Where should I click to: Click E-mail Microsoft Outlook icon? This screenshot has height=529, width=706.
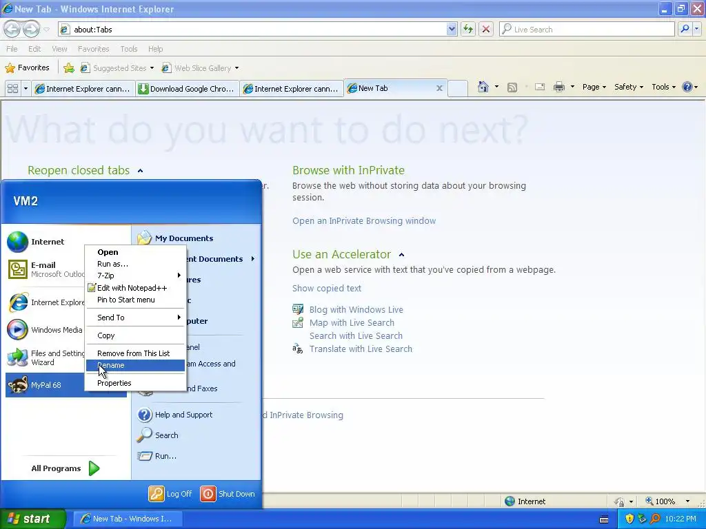tap(17, 269)
